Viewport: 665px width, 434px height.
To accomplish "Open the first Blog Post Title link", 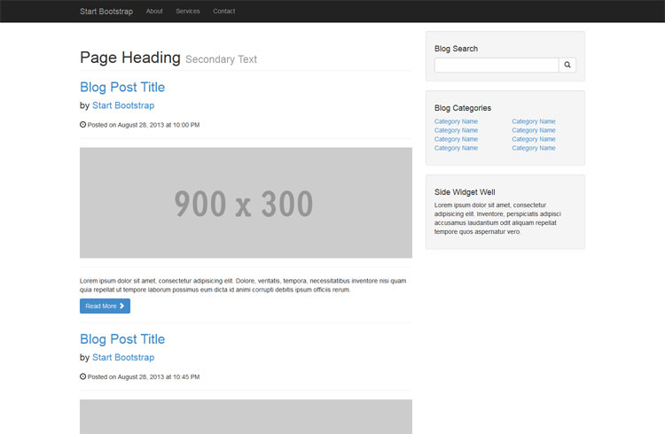I will 122,87.
